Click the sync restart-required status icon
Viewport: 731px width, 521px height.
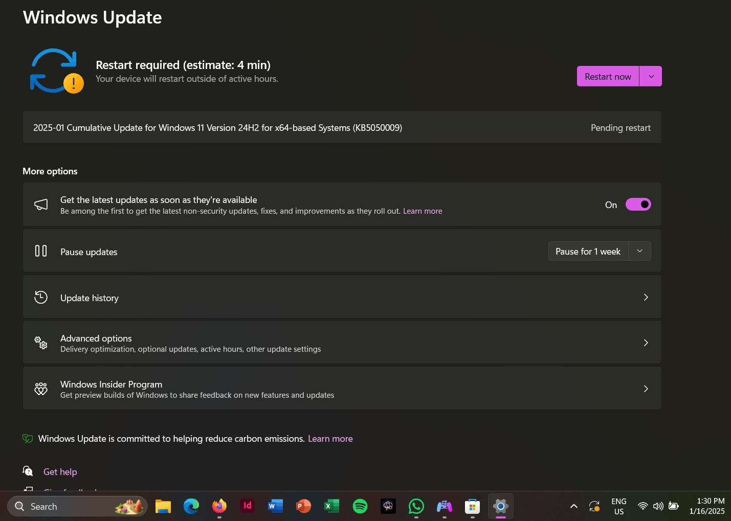(56, 71)
